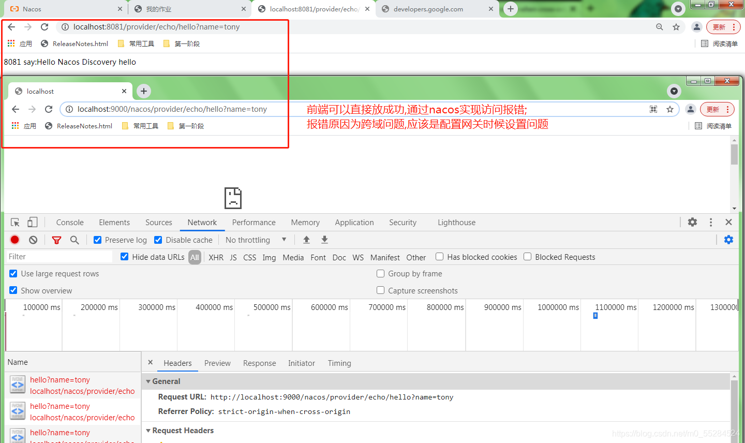The height and width of the screenshot is (443, 745).
Task: Switch to the Elements tab
Action: coord(114,223)
